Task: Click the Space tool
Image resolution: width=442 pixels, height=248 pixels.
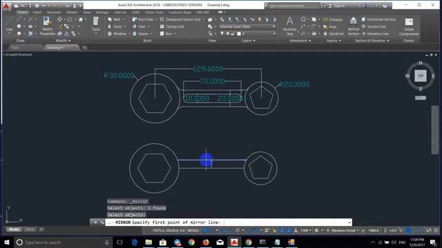Action: point(140,34)
